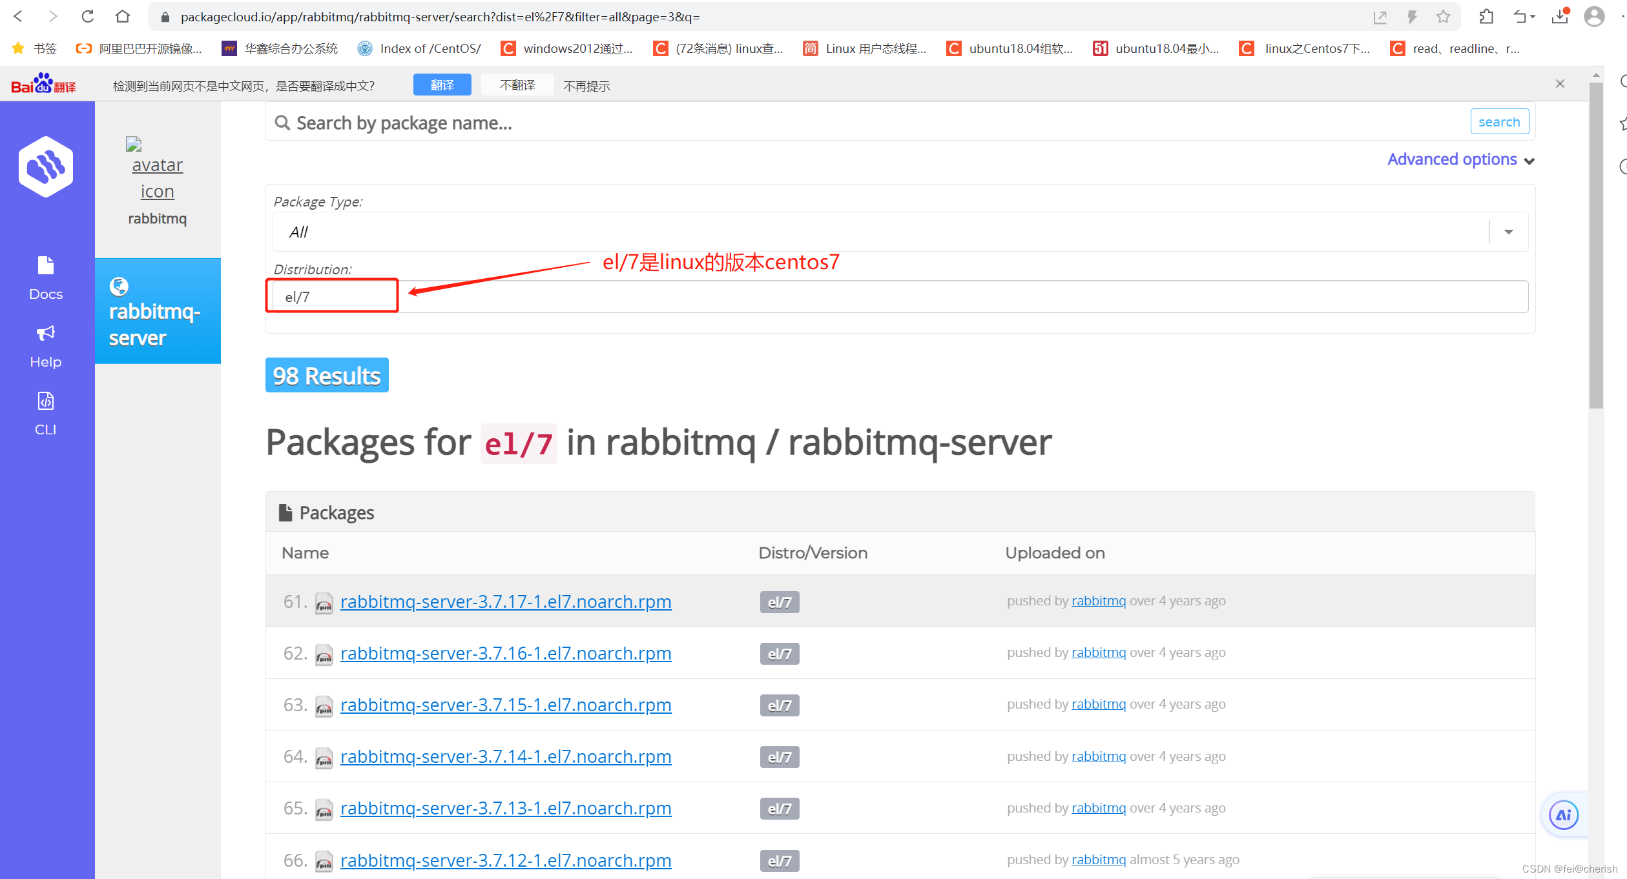The height and width of the screenshot is (879, 1627).
Task: Click the Packages file icon header
Action: (x=285, y=512)
